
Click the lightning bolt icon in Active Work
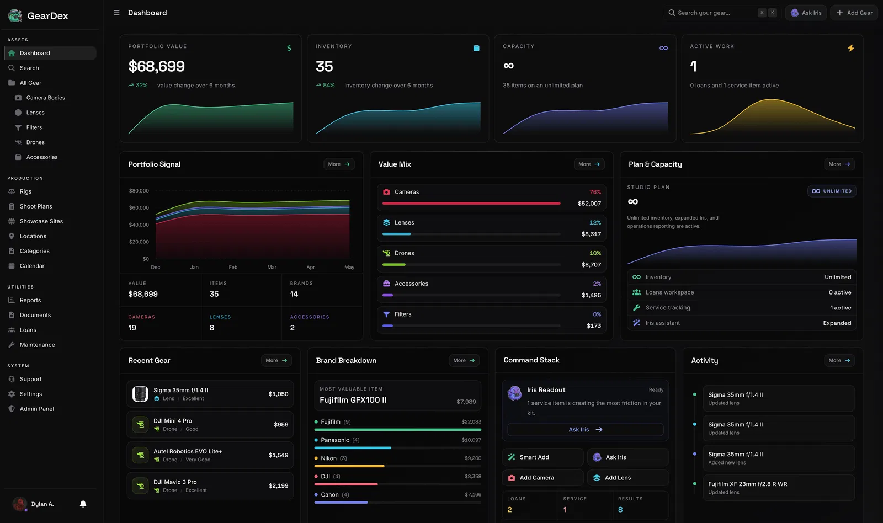coord(851,48)
